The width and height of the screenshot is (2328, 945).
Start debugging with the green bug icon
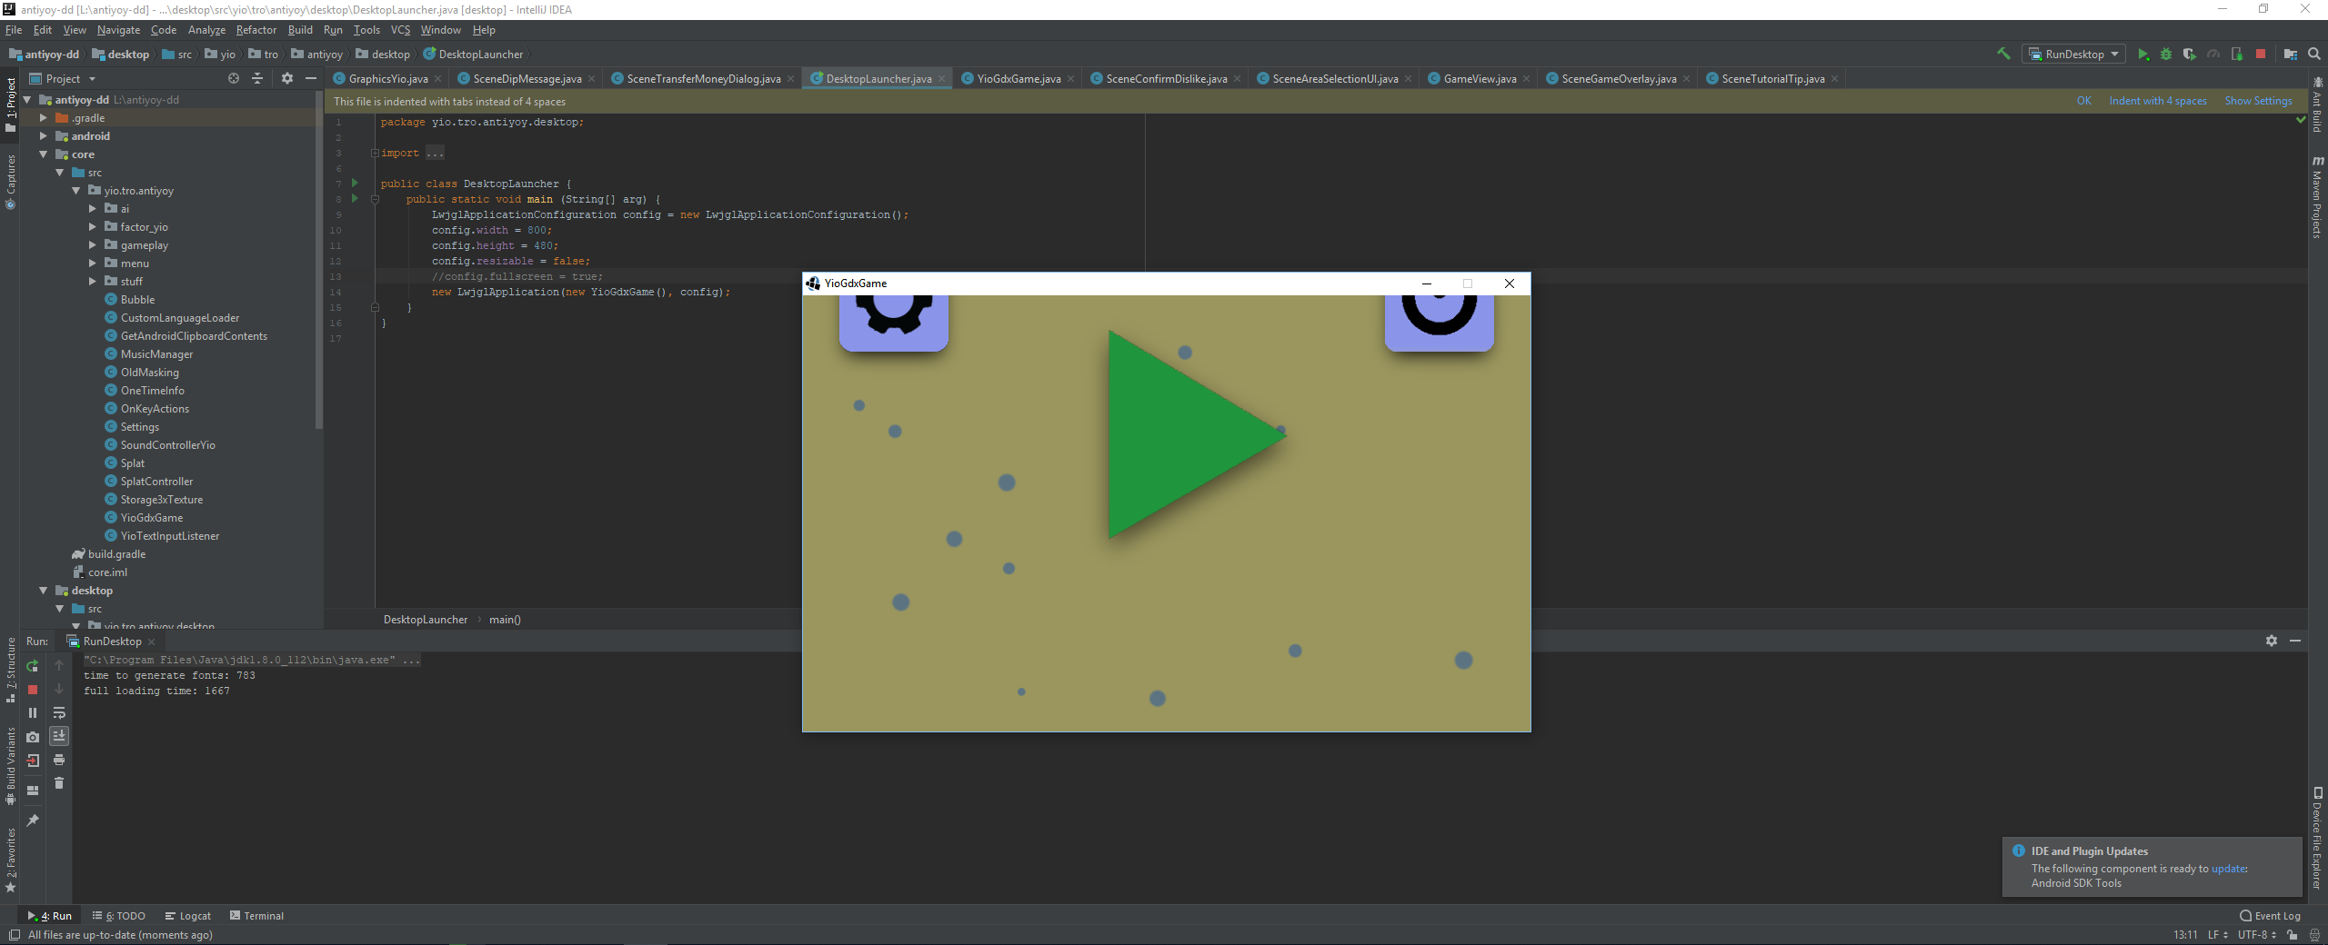(x=2166, y=55)
